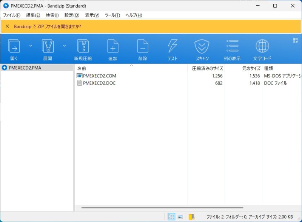Image resolution: width=302 pixels, height=222 pixels.
Task: Open the Code Page (文字コード) globe icon
Action: tap(262, 46)
